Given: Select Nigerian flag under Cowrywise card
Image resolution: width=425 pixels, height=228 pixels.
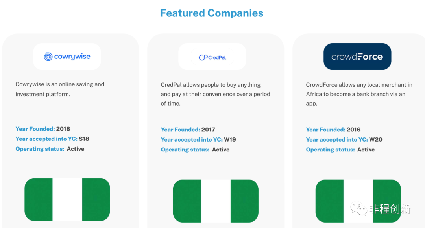Looking at the screenshot, I should click(67, 199).
